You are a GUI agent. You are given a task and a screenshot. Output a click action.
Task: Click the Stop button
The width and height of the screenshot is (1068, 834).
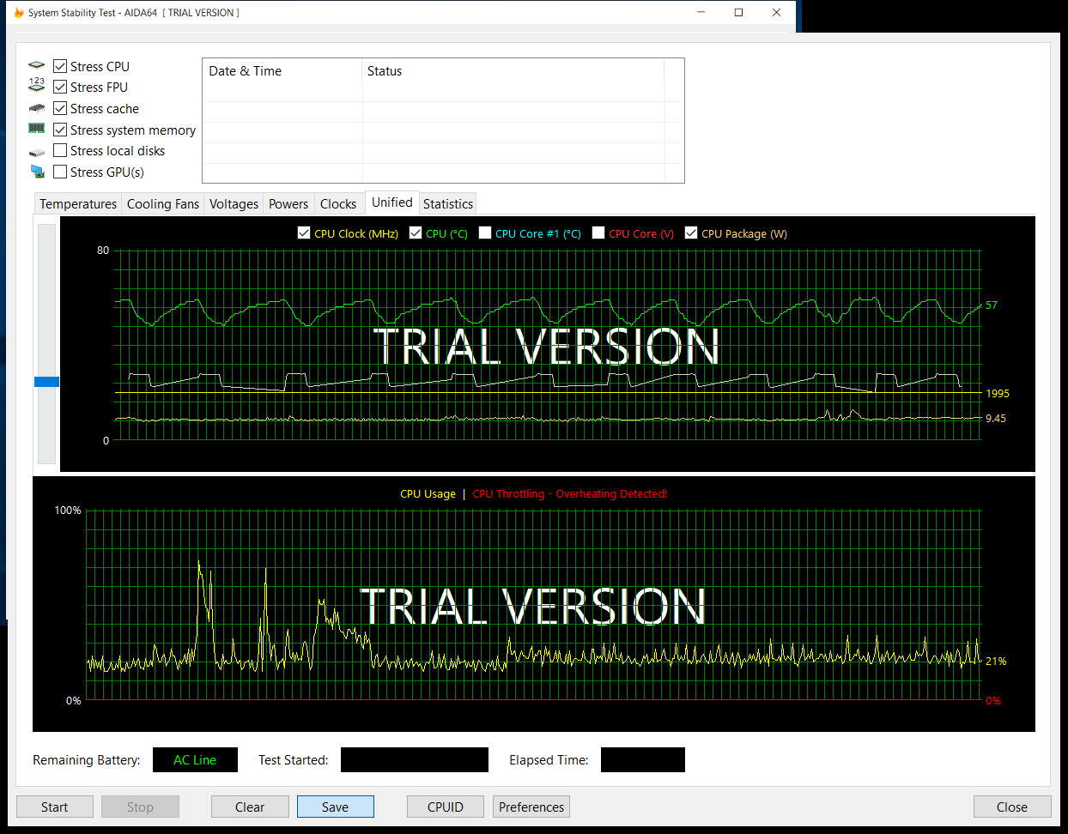(x=140, y=807)
